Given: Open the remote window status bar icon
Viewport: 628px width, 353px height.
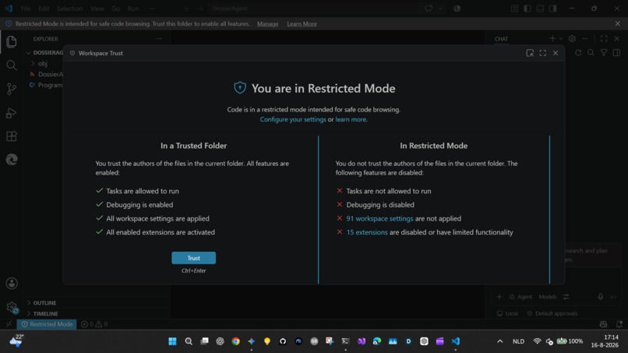Looking at the screenshot, I should tap(9, 324).
